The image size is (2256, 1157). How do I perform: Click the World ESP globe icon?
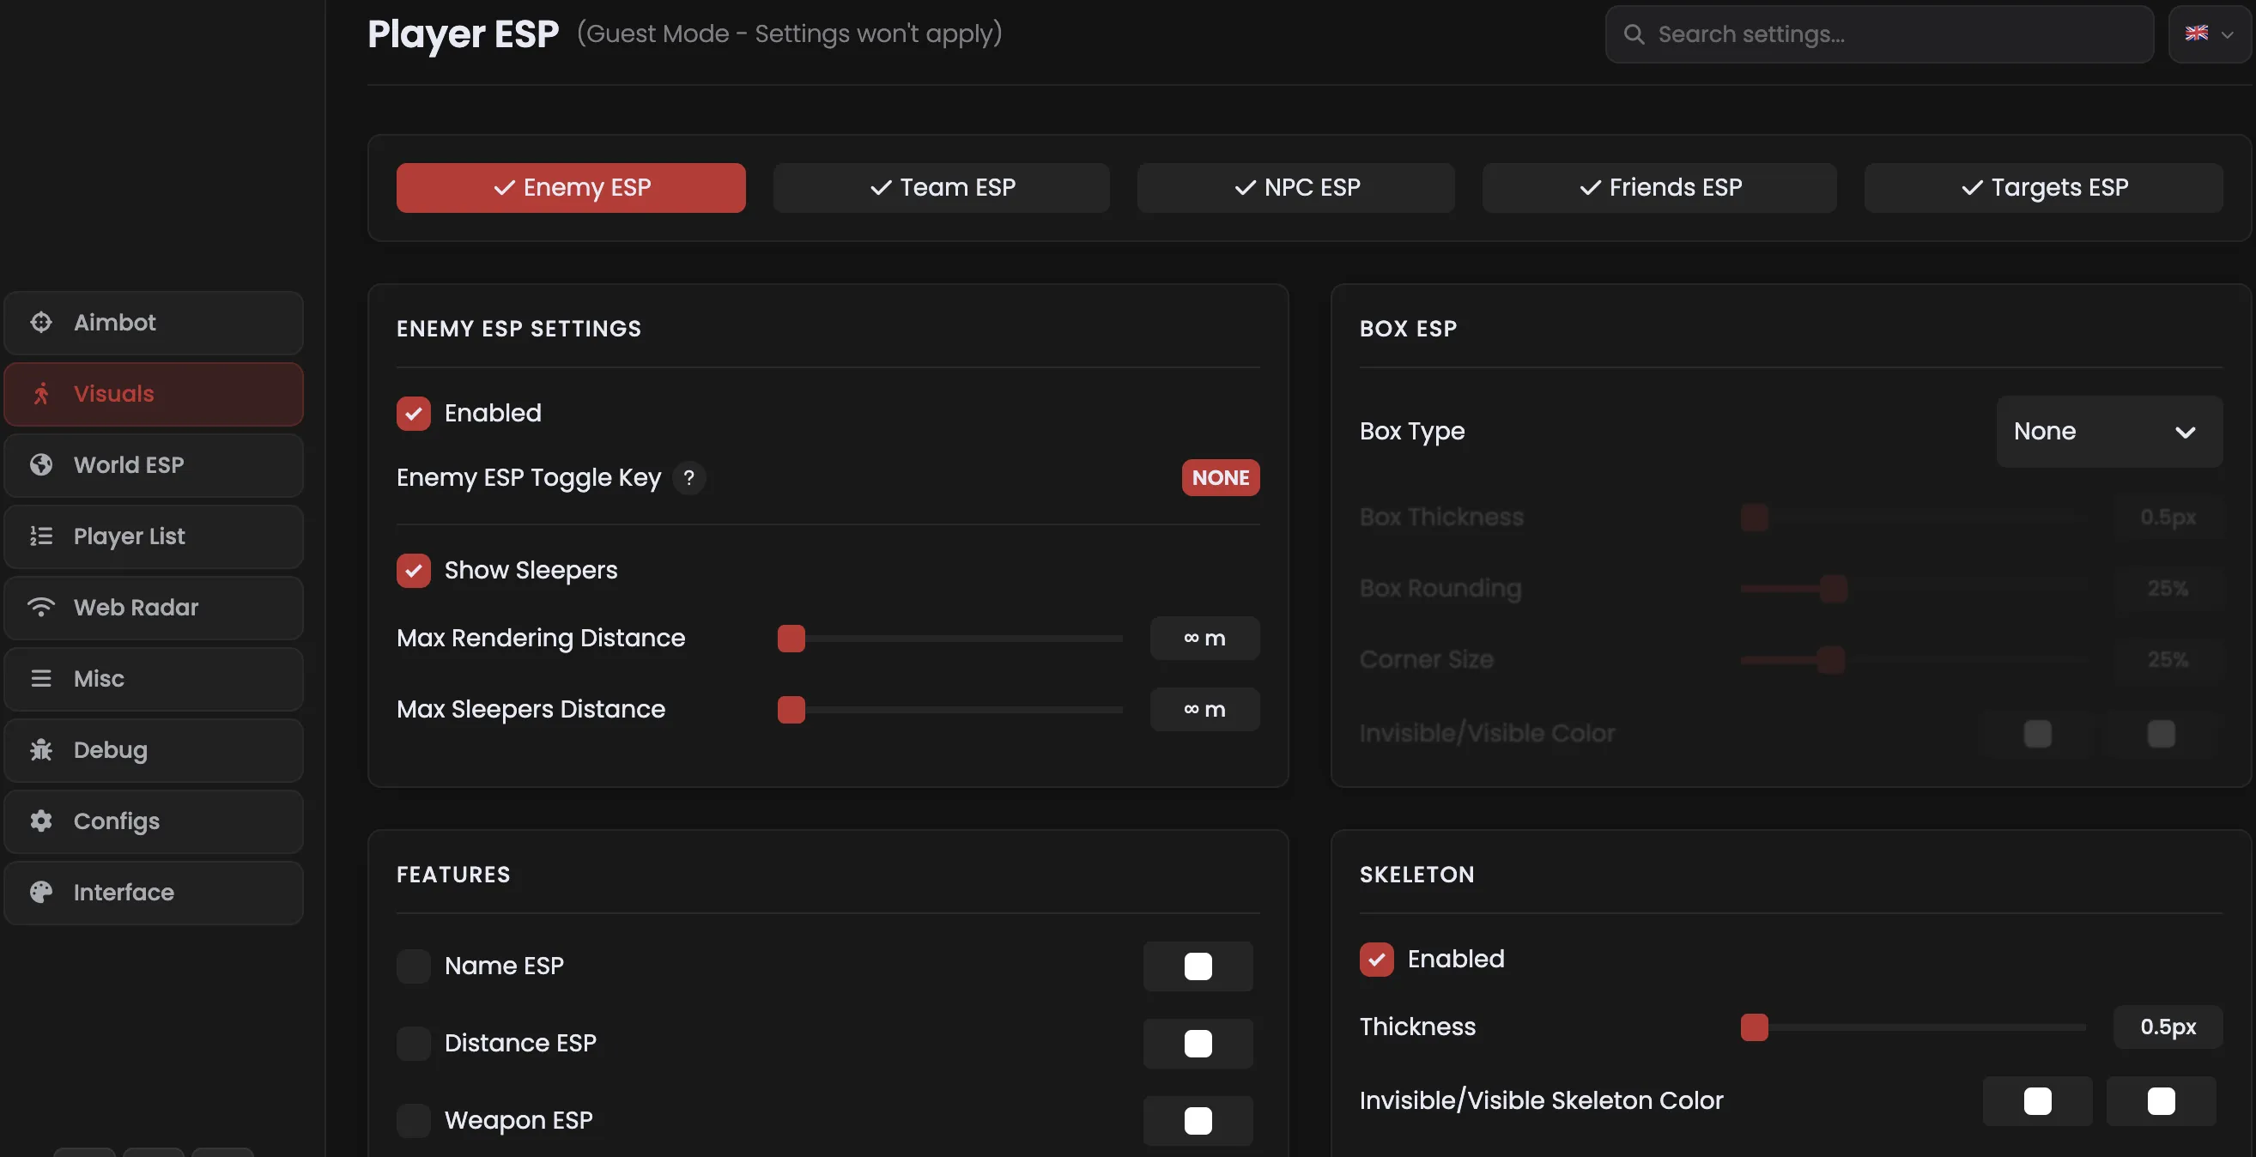41,465
